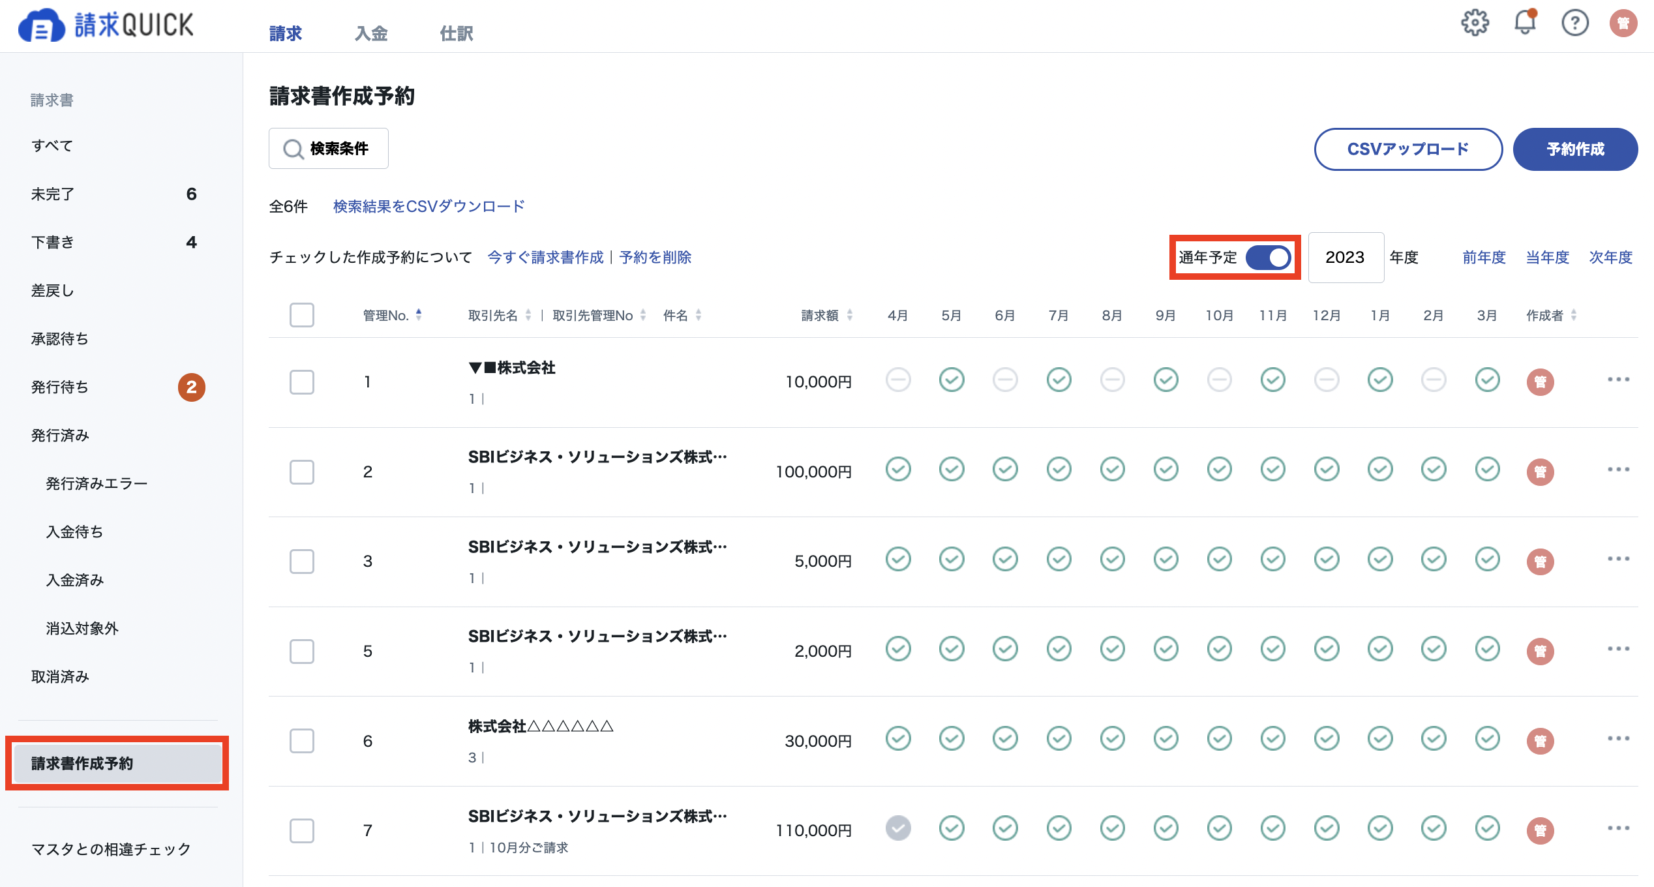
Task: Open the three-dot menu for row 2
Action: 1618,470
